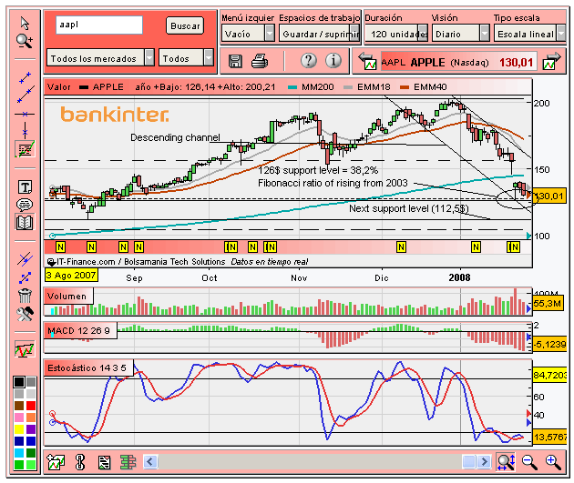Zoom out with the minus magnifier
Screen dimensions: 574x483
(529, 463)
